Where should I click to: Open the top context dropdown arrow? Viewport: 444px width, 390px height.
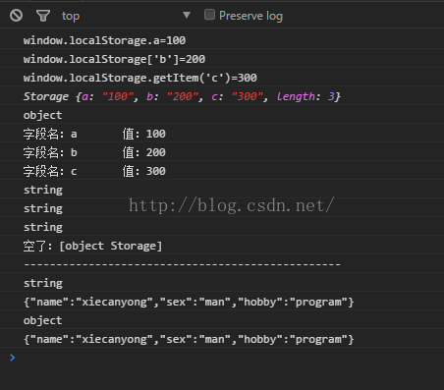coord(187,15)
